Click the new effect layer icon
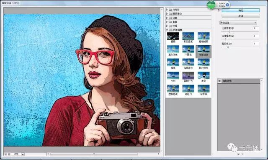This screenshot has height=160, width=268. [238, 154]
